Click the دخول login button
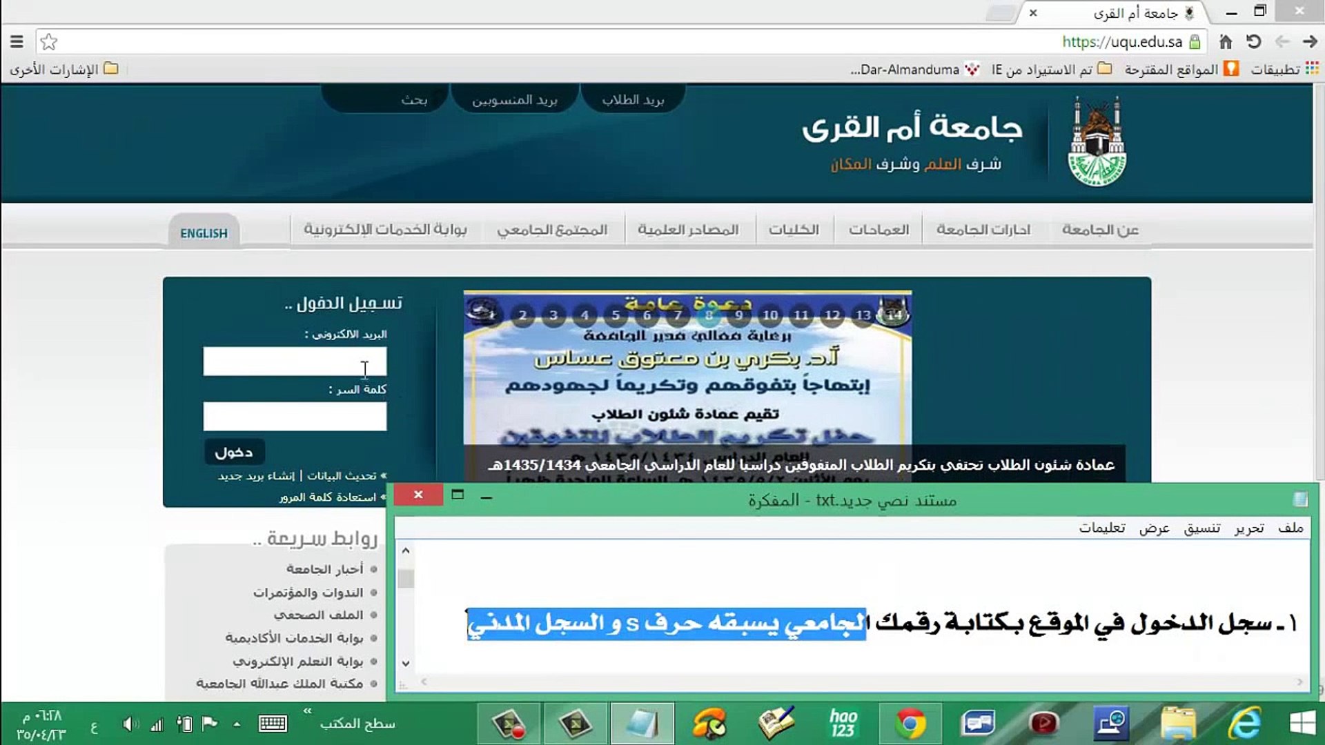The height and width of the screenshot is (745, 1325). [234, 453]
